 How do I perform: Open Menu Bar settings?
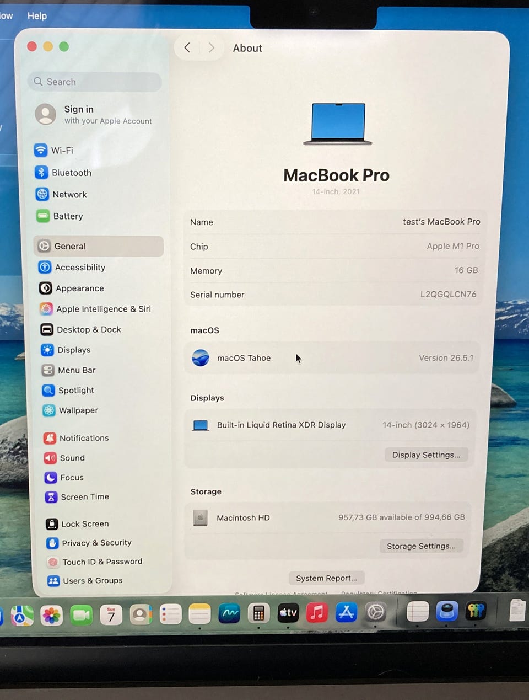click(69, 370)
